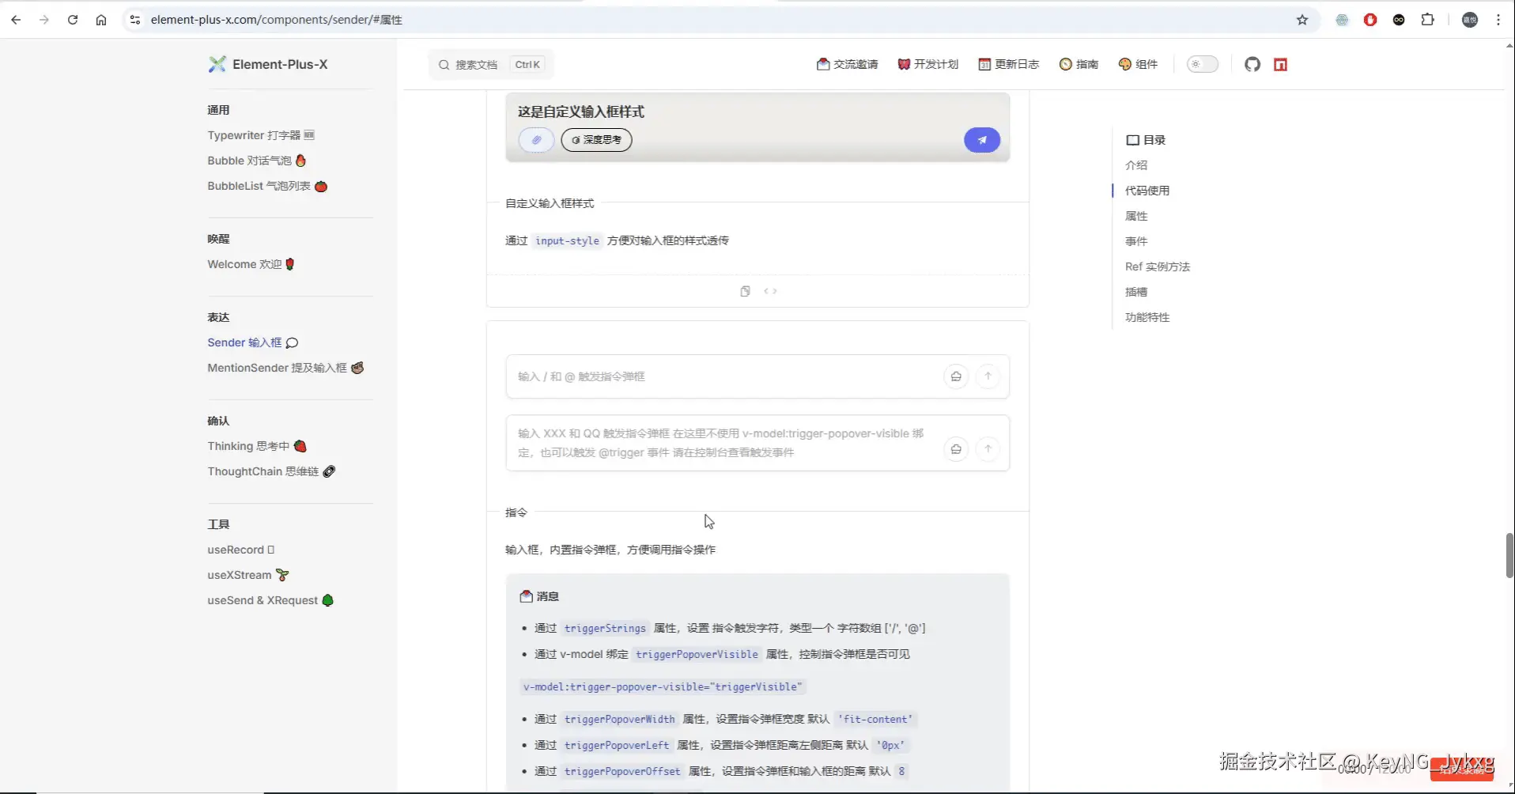Screen dimensions: 1515x794
Task: Click the blue paper-plane send icon
Action: [x=981, y=140]
